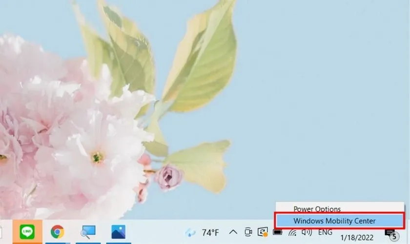
Task: Click the battery icon in system tray
Action: (277, 232)
